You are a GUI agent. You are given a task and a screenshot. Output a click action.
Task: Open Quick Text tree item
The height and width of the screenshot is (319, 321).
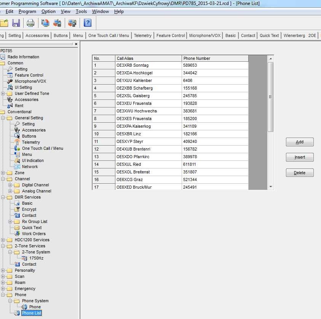point(32,228)
